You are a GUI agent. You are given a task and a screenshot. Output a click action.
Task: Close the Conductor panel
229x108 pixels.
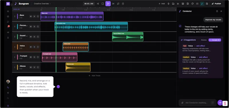(x=221, y=11)
